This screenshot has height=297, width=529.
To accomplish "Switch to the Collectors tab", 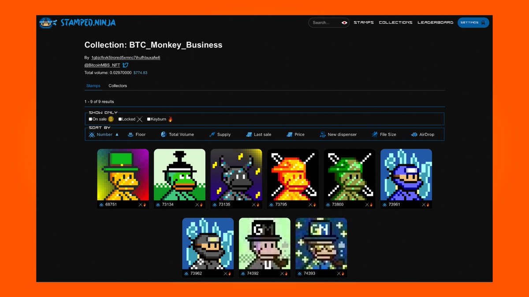I will coord(118,86).
